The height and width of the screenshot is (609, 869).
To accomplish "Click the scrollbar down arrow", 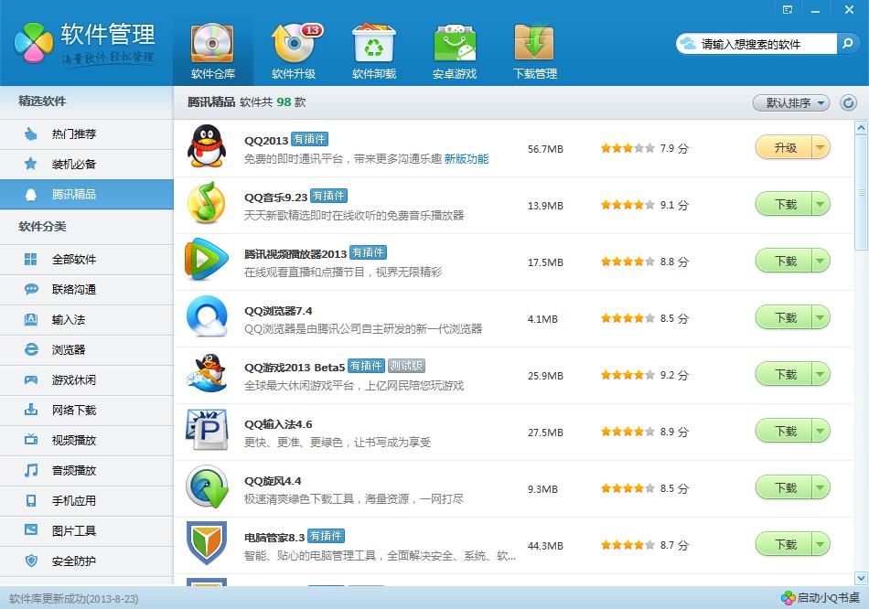I will click(862, 578).
